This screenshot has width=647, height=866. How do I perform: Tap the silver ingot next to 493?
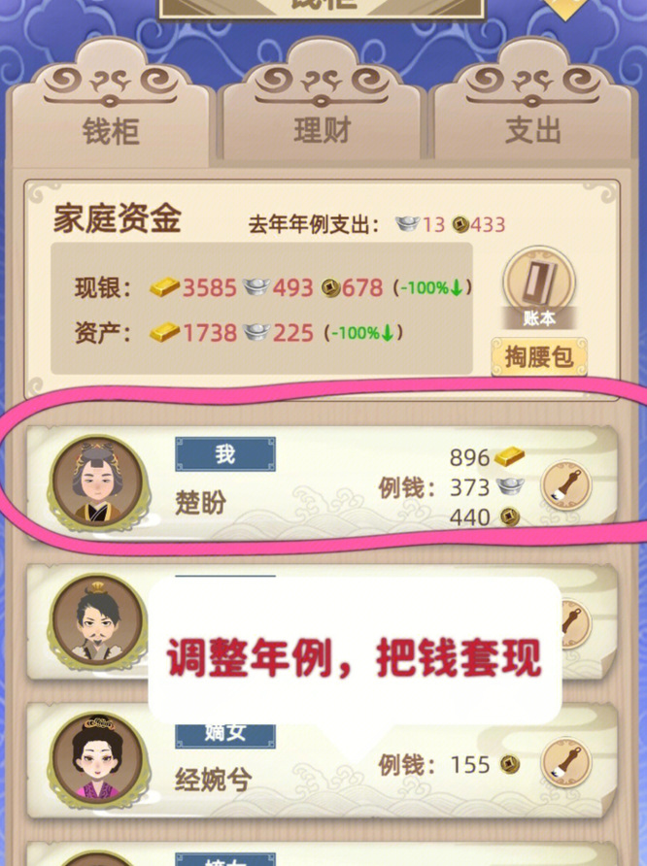(256, 286)
